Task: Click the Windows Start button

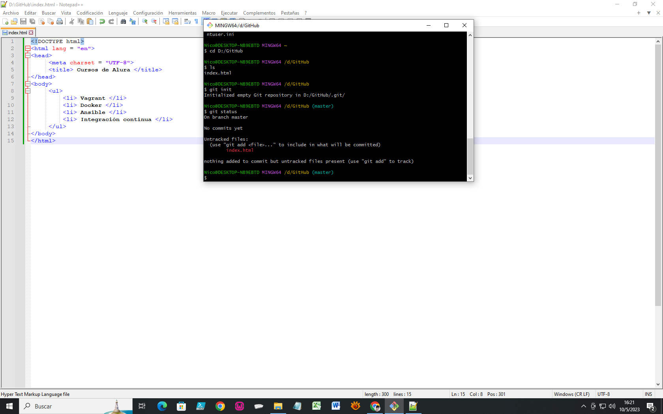Action: (9, 406)
